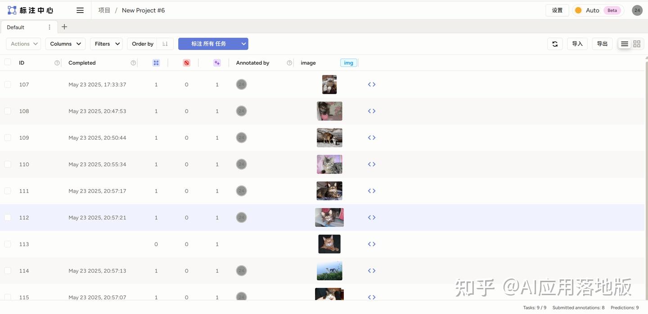Open cat thumbnail in row 112
This screenshot has width=648, height=314.
[329, 217]
